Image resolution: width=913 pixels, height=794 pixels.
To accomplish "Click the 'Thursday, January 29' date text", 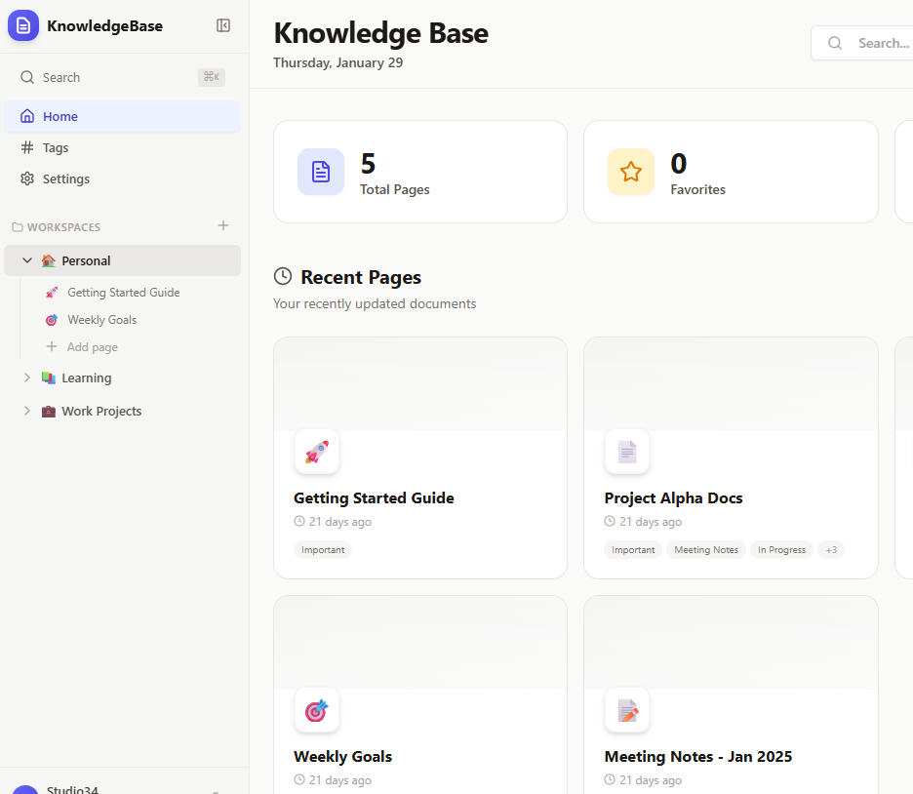I will pyautogui.click(x=337, y=62).
